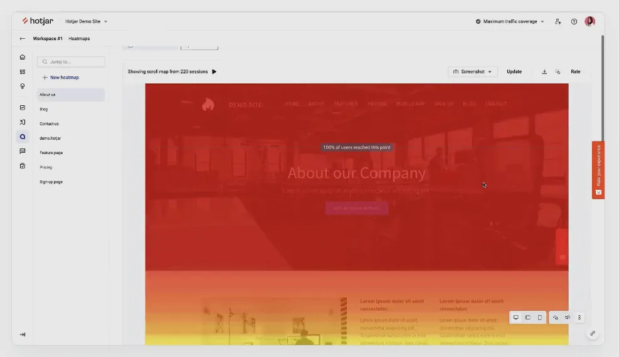Open the Home icon in left sidebar
The height and width of the screenshot is (357, 619).
point(23,57)
